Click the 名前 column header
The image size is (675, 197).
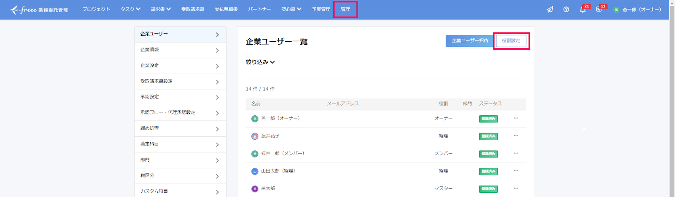(x=256, y=104)
